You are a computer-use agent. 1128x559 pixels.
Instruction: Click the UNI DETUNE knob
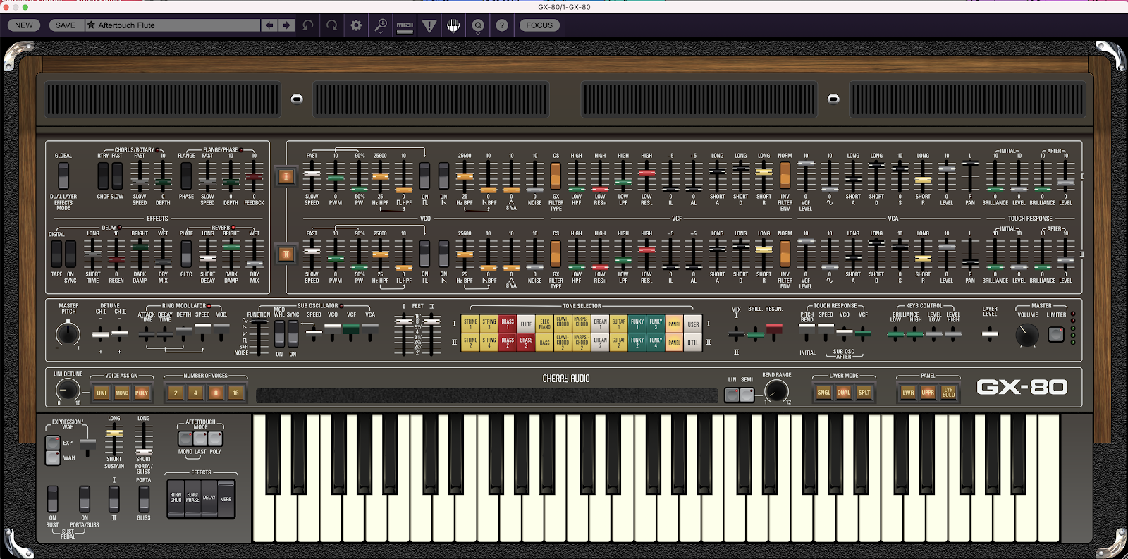click(68, 389)
